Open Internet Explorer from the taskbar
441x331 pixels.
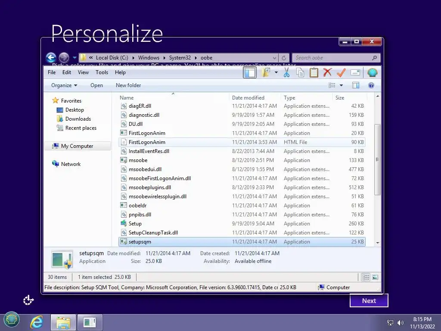click(x=37, y=322)
